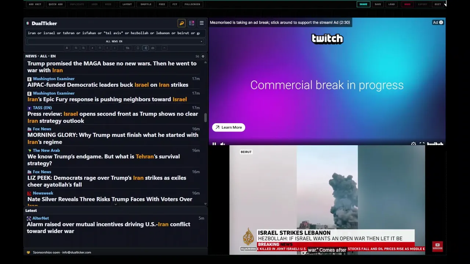Open 'Iran's Epic Fury response' headline
This screenshot has height=264, width=470.
click(x=107, y=99)
